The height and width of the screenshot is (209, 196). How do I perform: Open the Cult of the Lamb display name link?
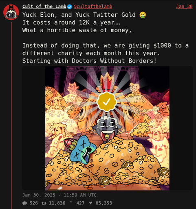point(44,7)
